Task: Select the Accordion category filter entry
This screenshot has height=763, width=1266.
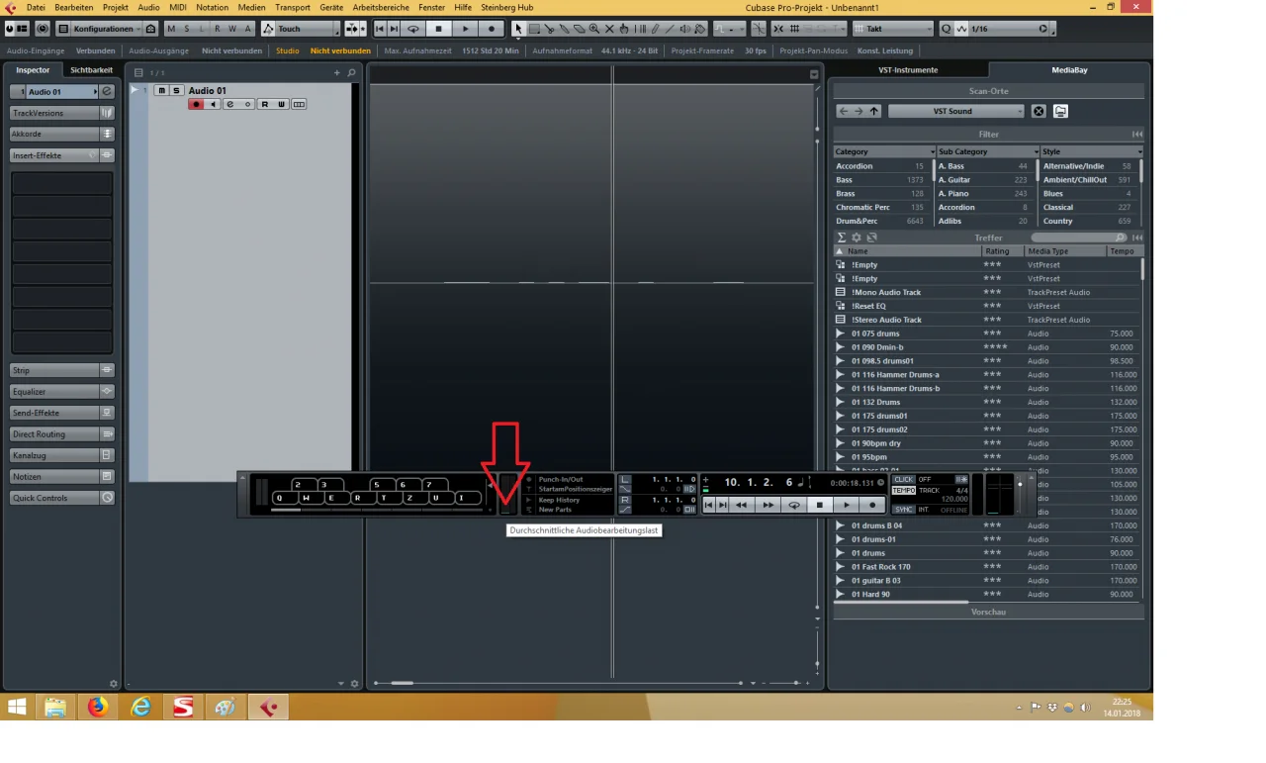Action: [x=880, y=166]
